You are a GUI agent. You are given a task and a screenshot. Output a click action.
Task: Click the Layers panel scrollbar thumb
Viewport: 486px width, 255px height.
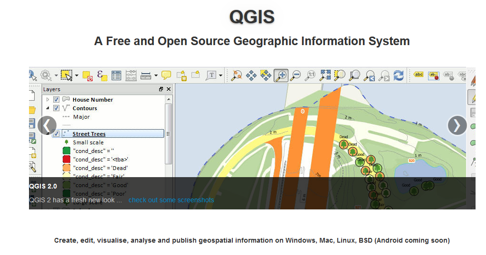(x=169, y=134)
